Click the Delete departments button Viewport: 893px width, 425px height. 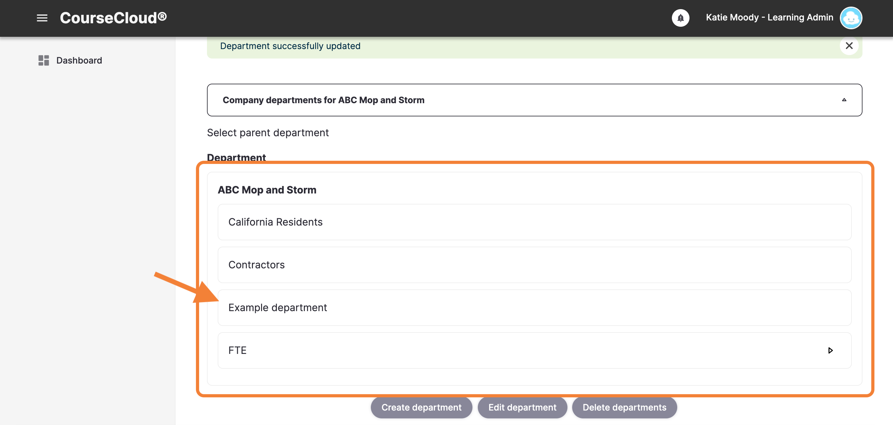[x=624, y=407]
